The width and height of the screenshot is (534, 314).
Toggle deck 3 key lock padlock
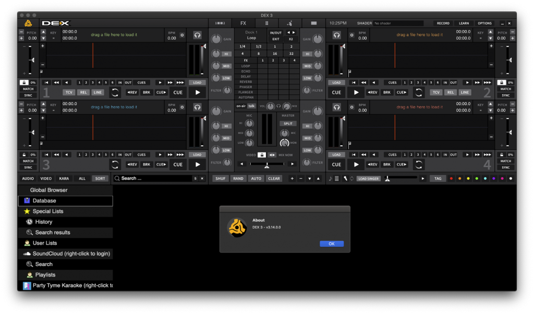click(x=24, y=155)
